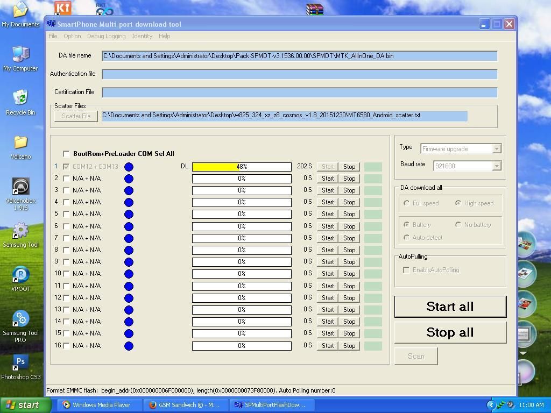Launch Samsung Tool gear shortcut

[x=20, y=234]
